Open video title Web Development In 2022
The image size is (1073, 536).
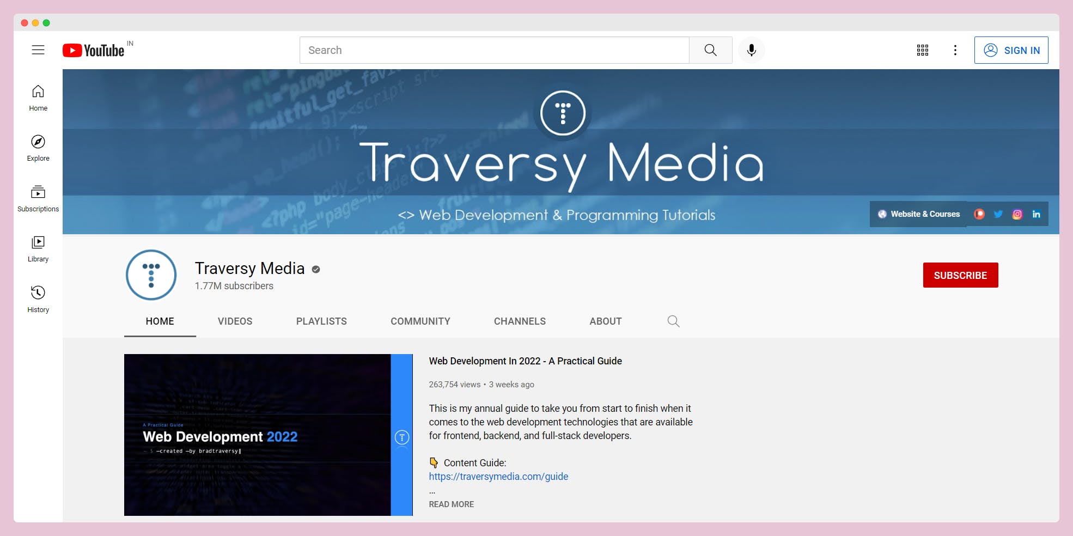525,361
